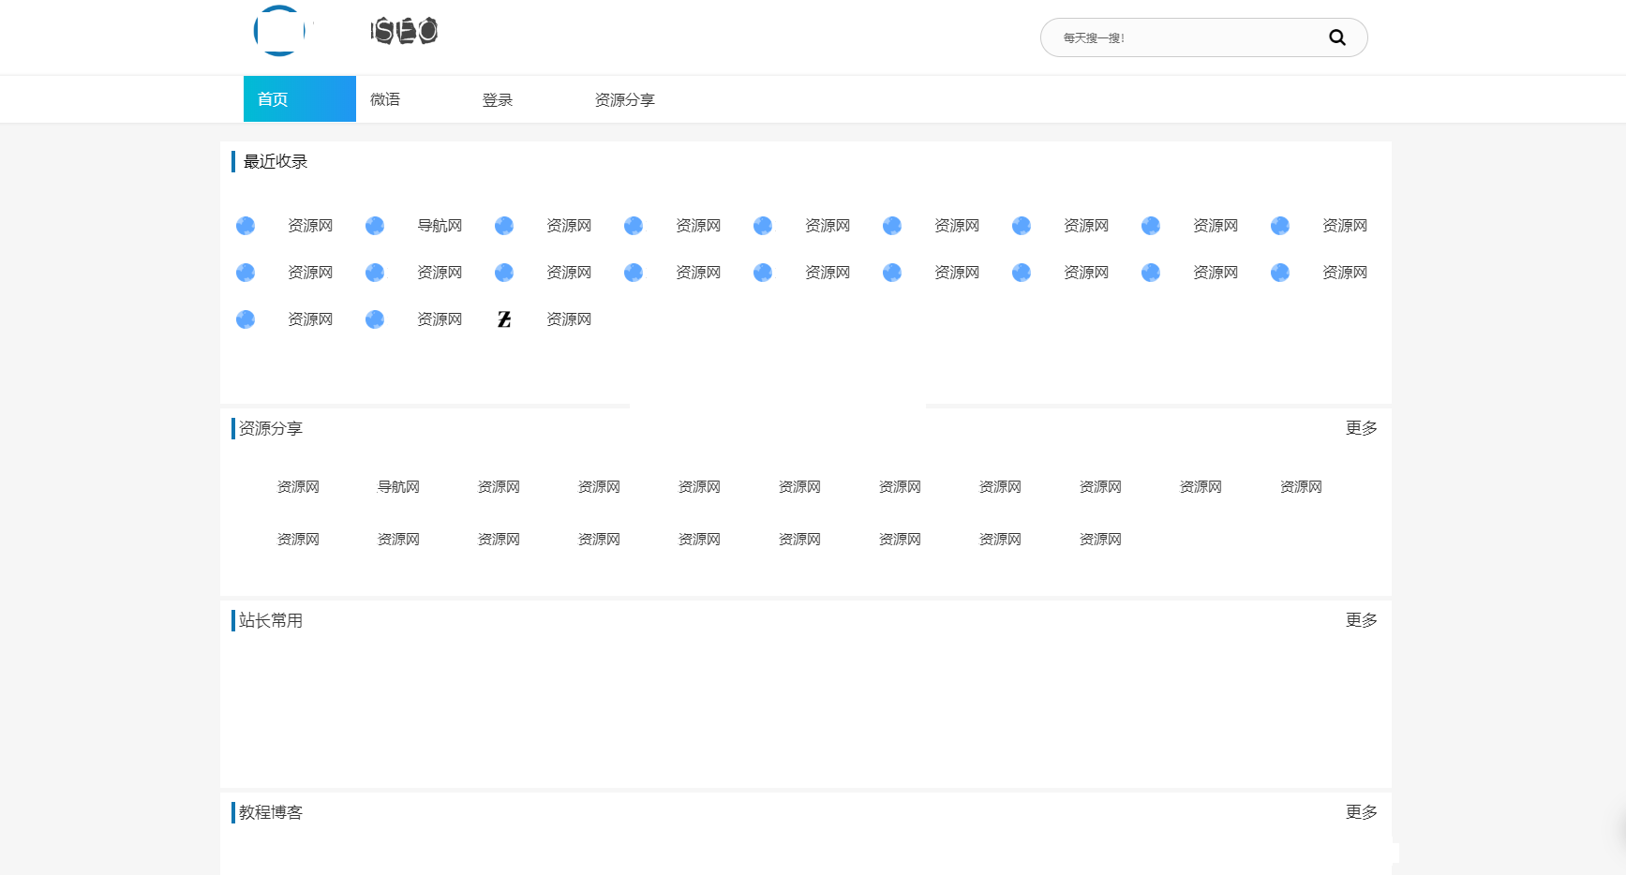Click the Z favicon in 最近收录 third row

pos(504,319)
